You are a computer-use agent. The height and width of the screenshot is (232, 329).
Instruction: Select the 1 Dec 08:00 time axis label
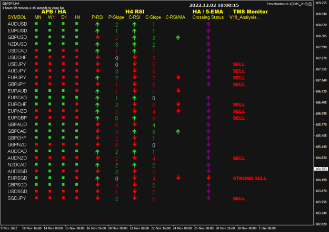pos(267,228)
